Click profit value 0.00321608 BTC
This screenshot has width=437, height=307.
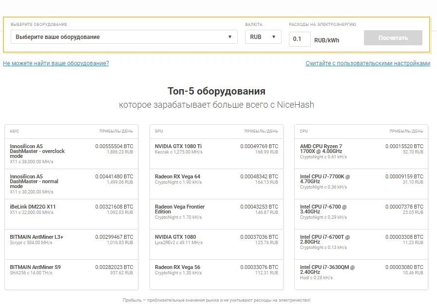pyautogui.click(x=114, y=207)
